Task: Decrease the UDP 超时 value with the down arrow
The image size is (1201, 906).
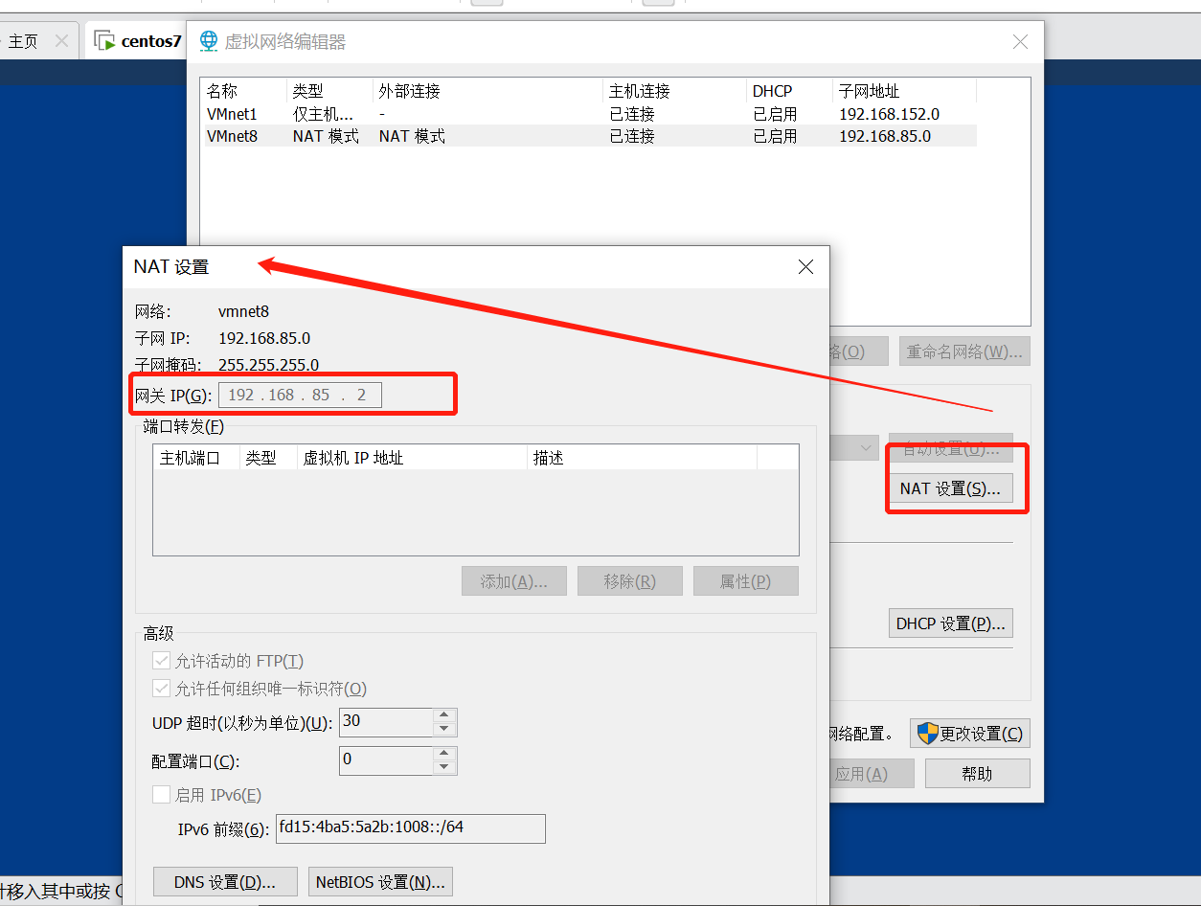Action: (443, 729)
